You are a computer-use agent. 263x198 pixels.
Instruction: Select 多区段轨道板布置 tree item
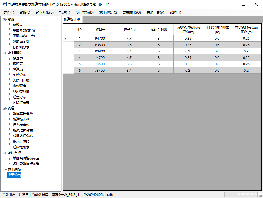click(x=26, y=164)
